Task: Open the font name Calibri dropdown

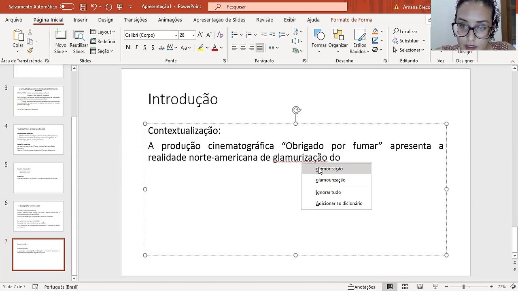Action: pyautogui.click(x=176, y=35)
